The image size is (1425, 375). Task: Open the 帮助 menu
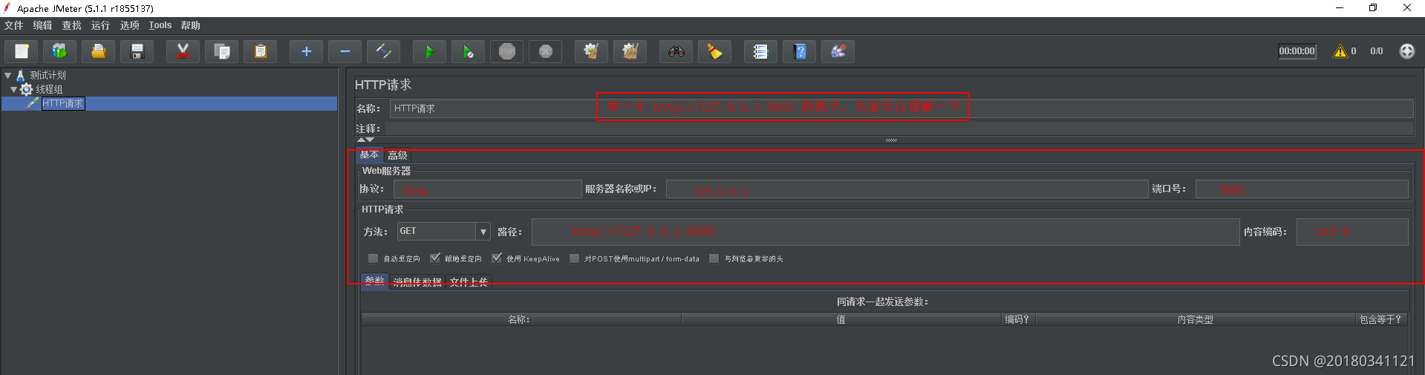(x=191, y=25)
